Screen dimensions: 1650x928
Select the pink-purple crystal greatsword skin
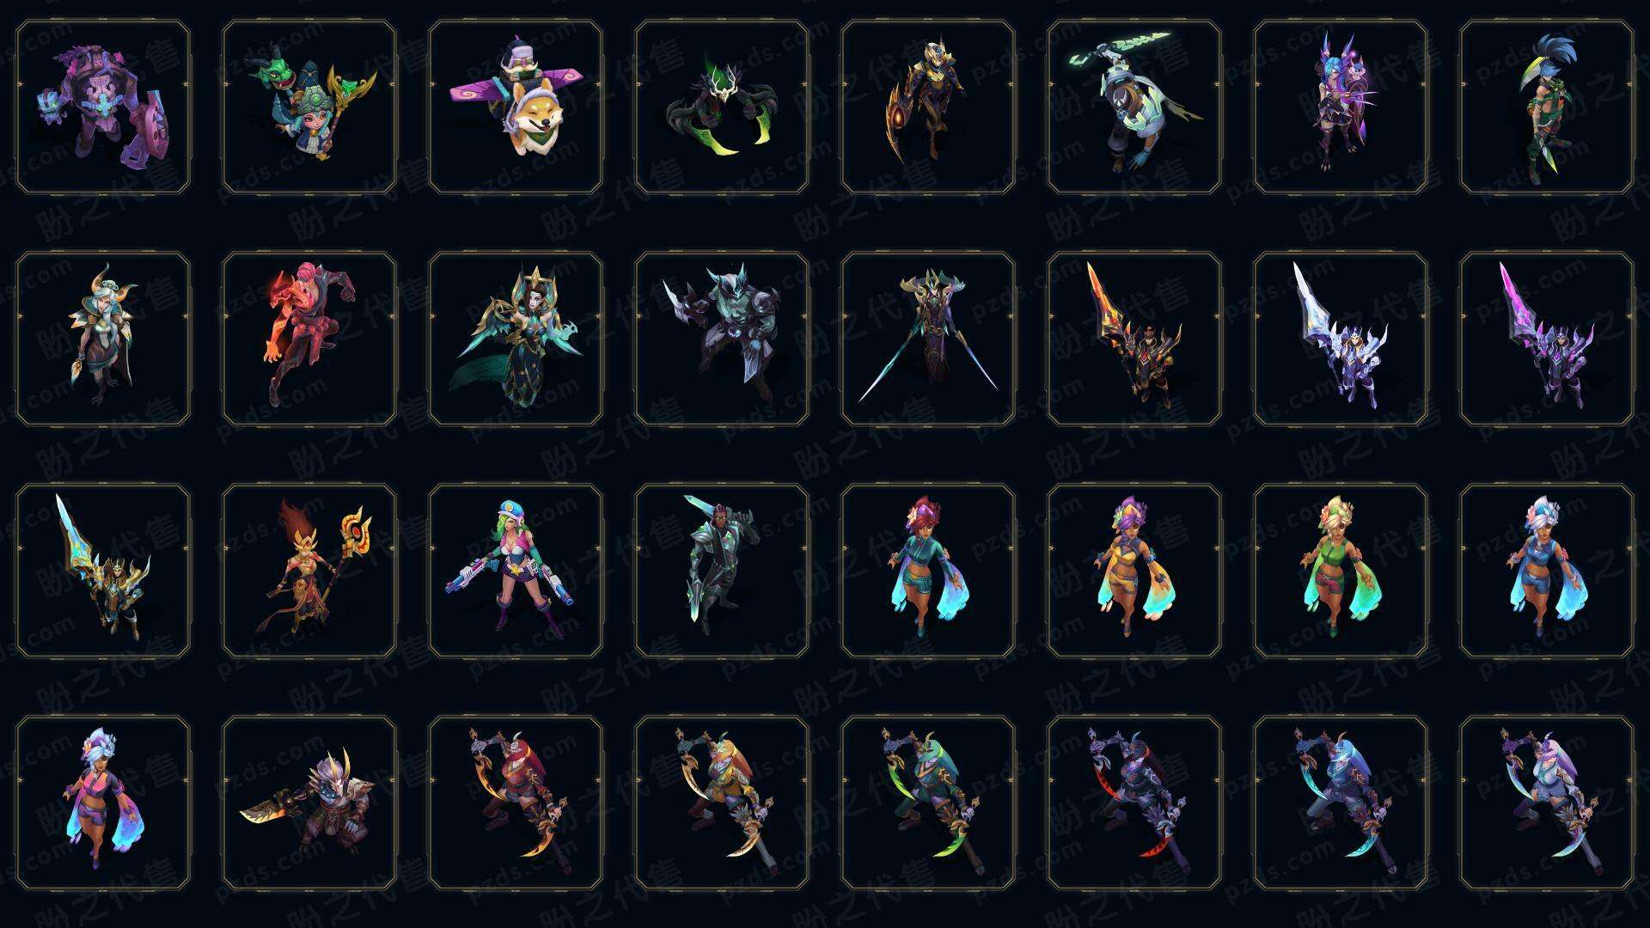click(1547, 339)
